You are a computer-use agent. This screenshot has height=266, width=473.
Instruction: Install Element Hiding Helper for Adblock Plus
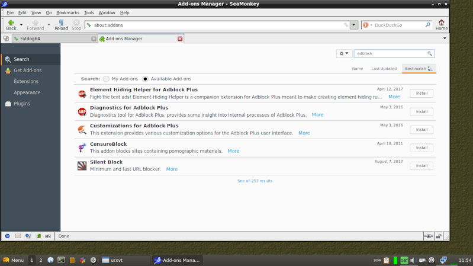[x=421, y=93]
